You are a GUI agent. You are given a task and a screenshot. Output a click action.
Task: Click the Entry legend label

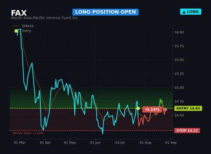tap(26, 31)
